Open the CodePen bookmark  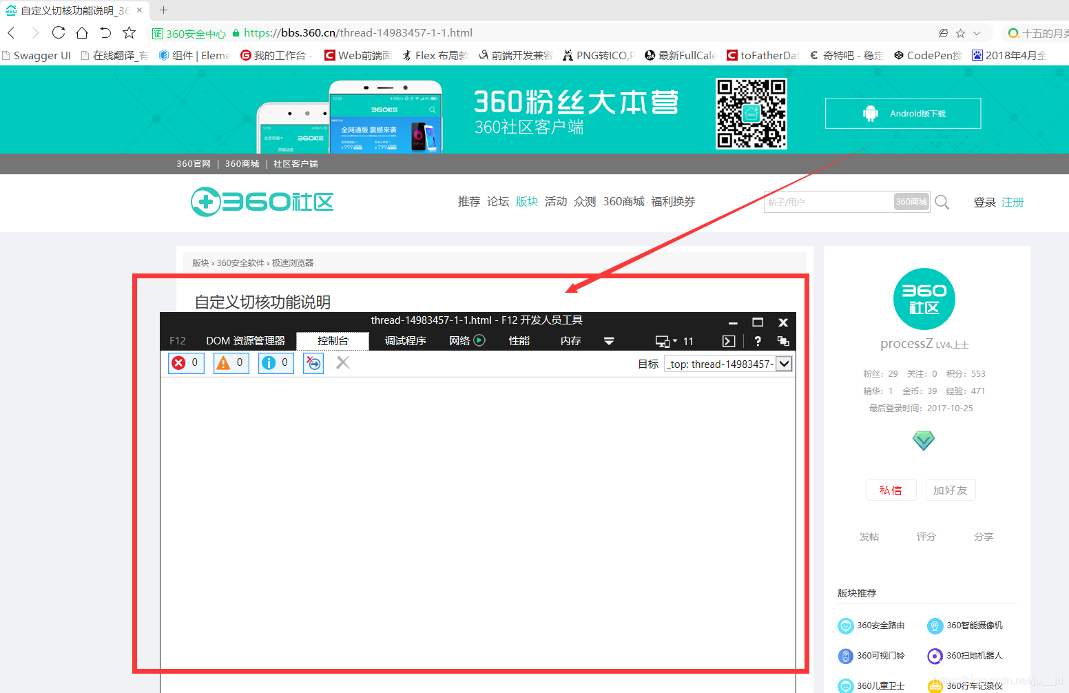click(928, 55)
